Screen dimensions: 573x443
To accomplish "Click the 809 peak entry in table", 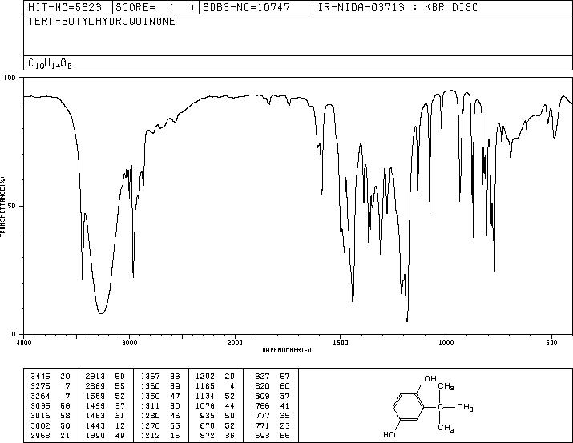I will point(272,396).
